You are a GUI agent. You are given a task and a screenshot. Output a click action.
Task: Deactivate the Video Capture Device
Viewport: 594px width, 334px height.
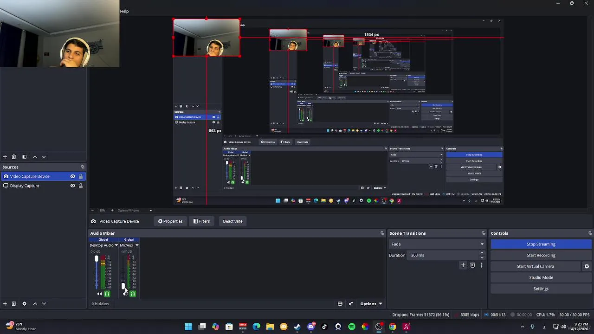point(232,221)
